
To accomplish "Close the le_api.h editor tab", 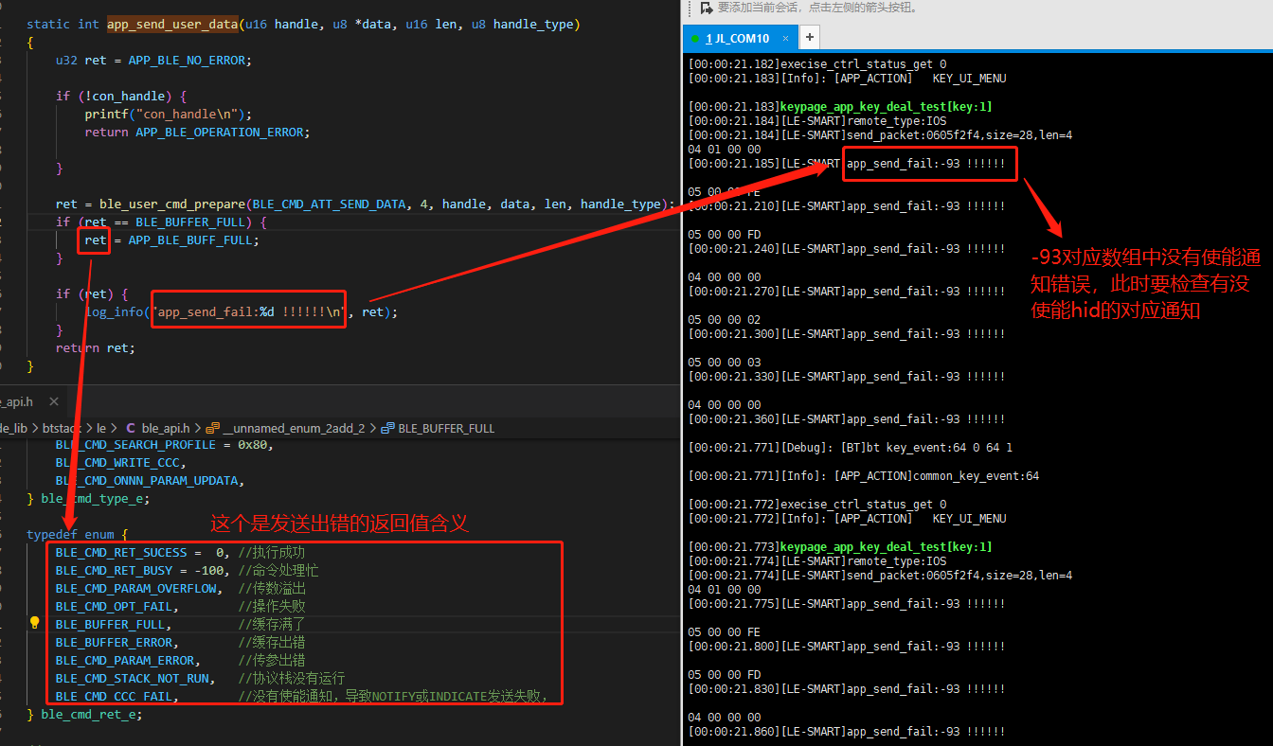I will 52,402.
